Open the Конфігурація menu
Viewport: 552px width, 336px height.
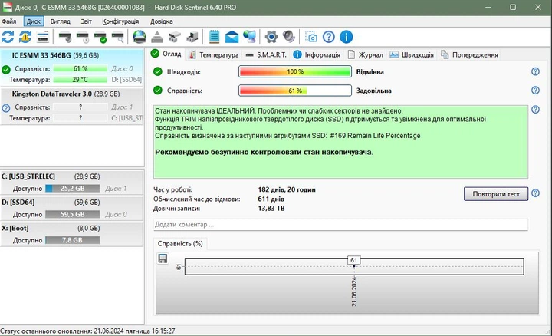click(x=120, y=21)
